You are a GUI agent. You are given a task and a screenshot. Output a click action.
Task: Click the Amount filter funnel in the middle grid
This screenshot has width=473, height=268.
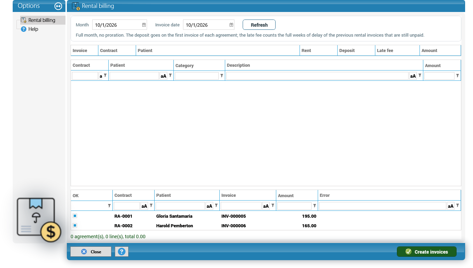pos(458,76)
